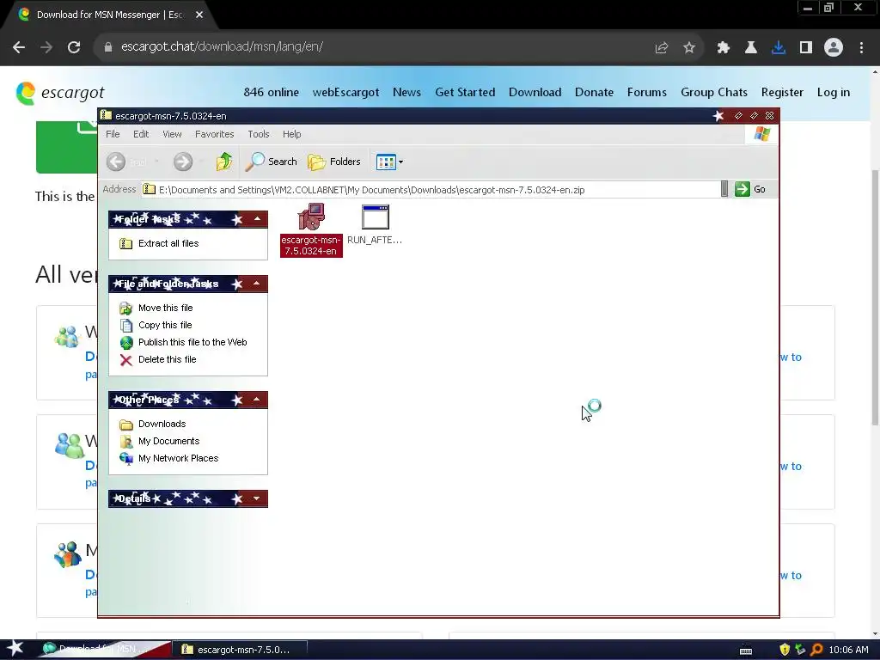
Task: Open Chrome profile avatar
Action: pos(834,47)
